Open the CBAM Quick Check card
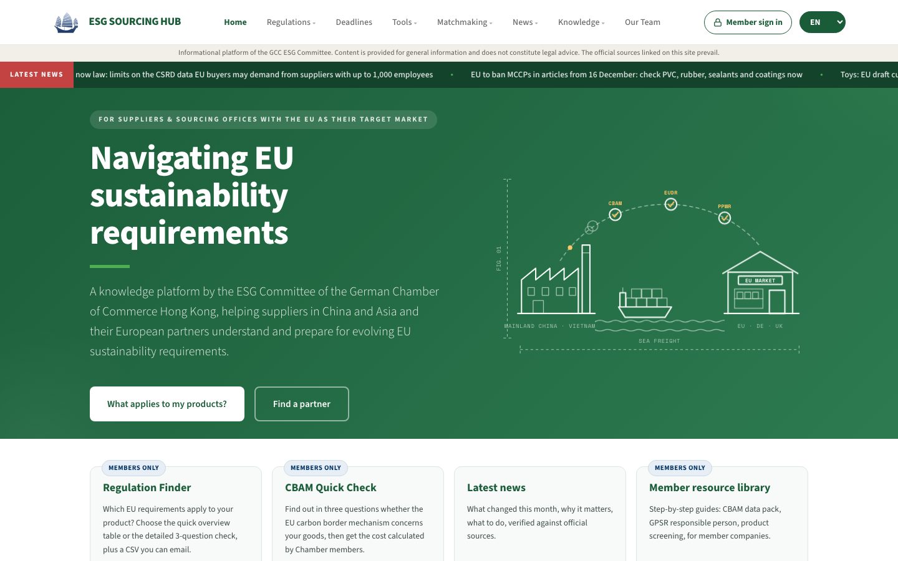 point(358,514)
